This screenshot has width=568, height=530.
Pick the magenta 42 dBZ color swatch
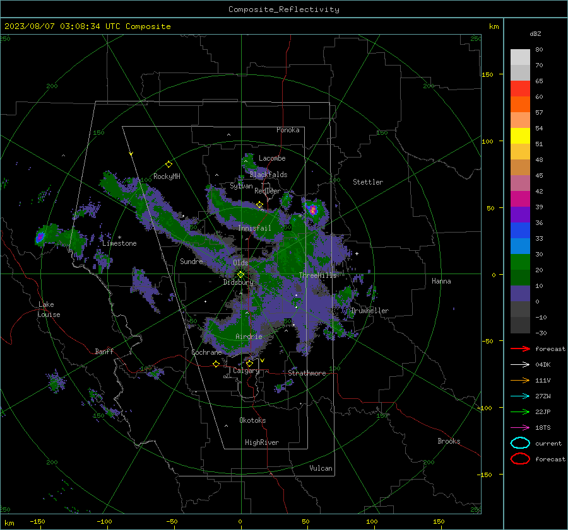[520, 199]
